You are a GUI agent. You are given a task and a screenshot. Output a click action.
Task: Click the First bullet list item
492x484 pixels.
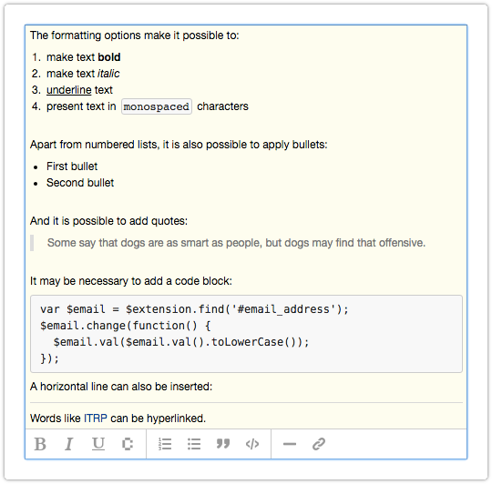coord(72,166)
